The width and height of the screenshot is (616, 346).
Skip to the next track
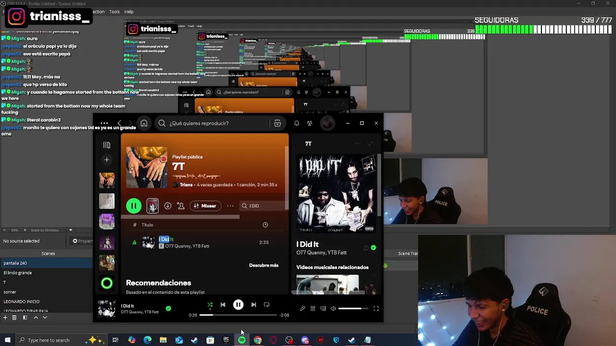pos(254,305)
